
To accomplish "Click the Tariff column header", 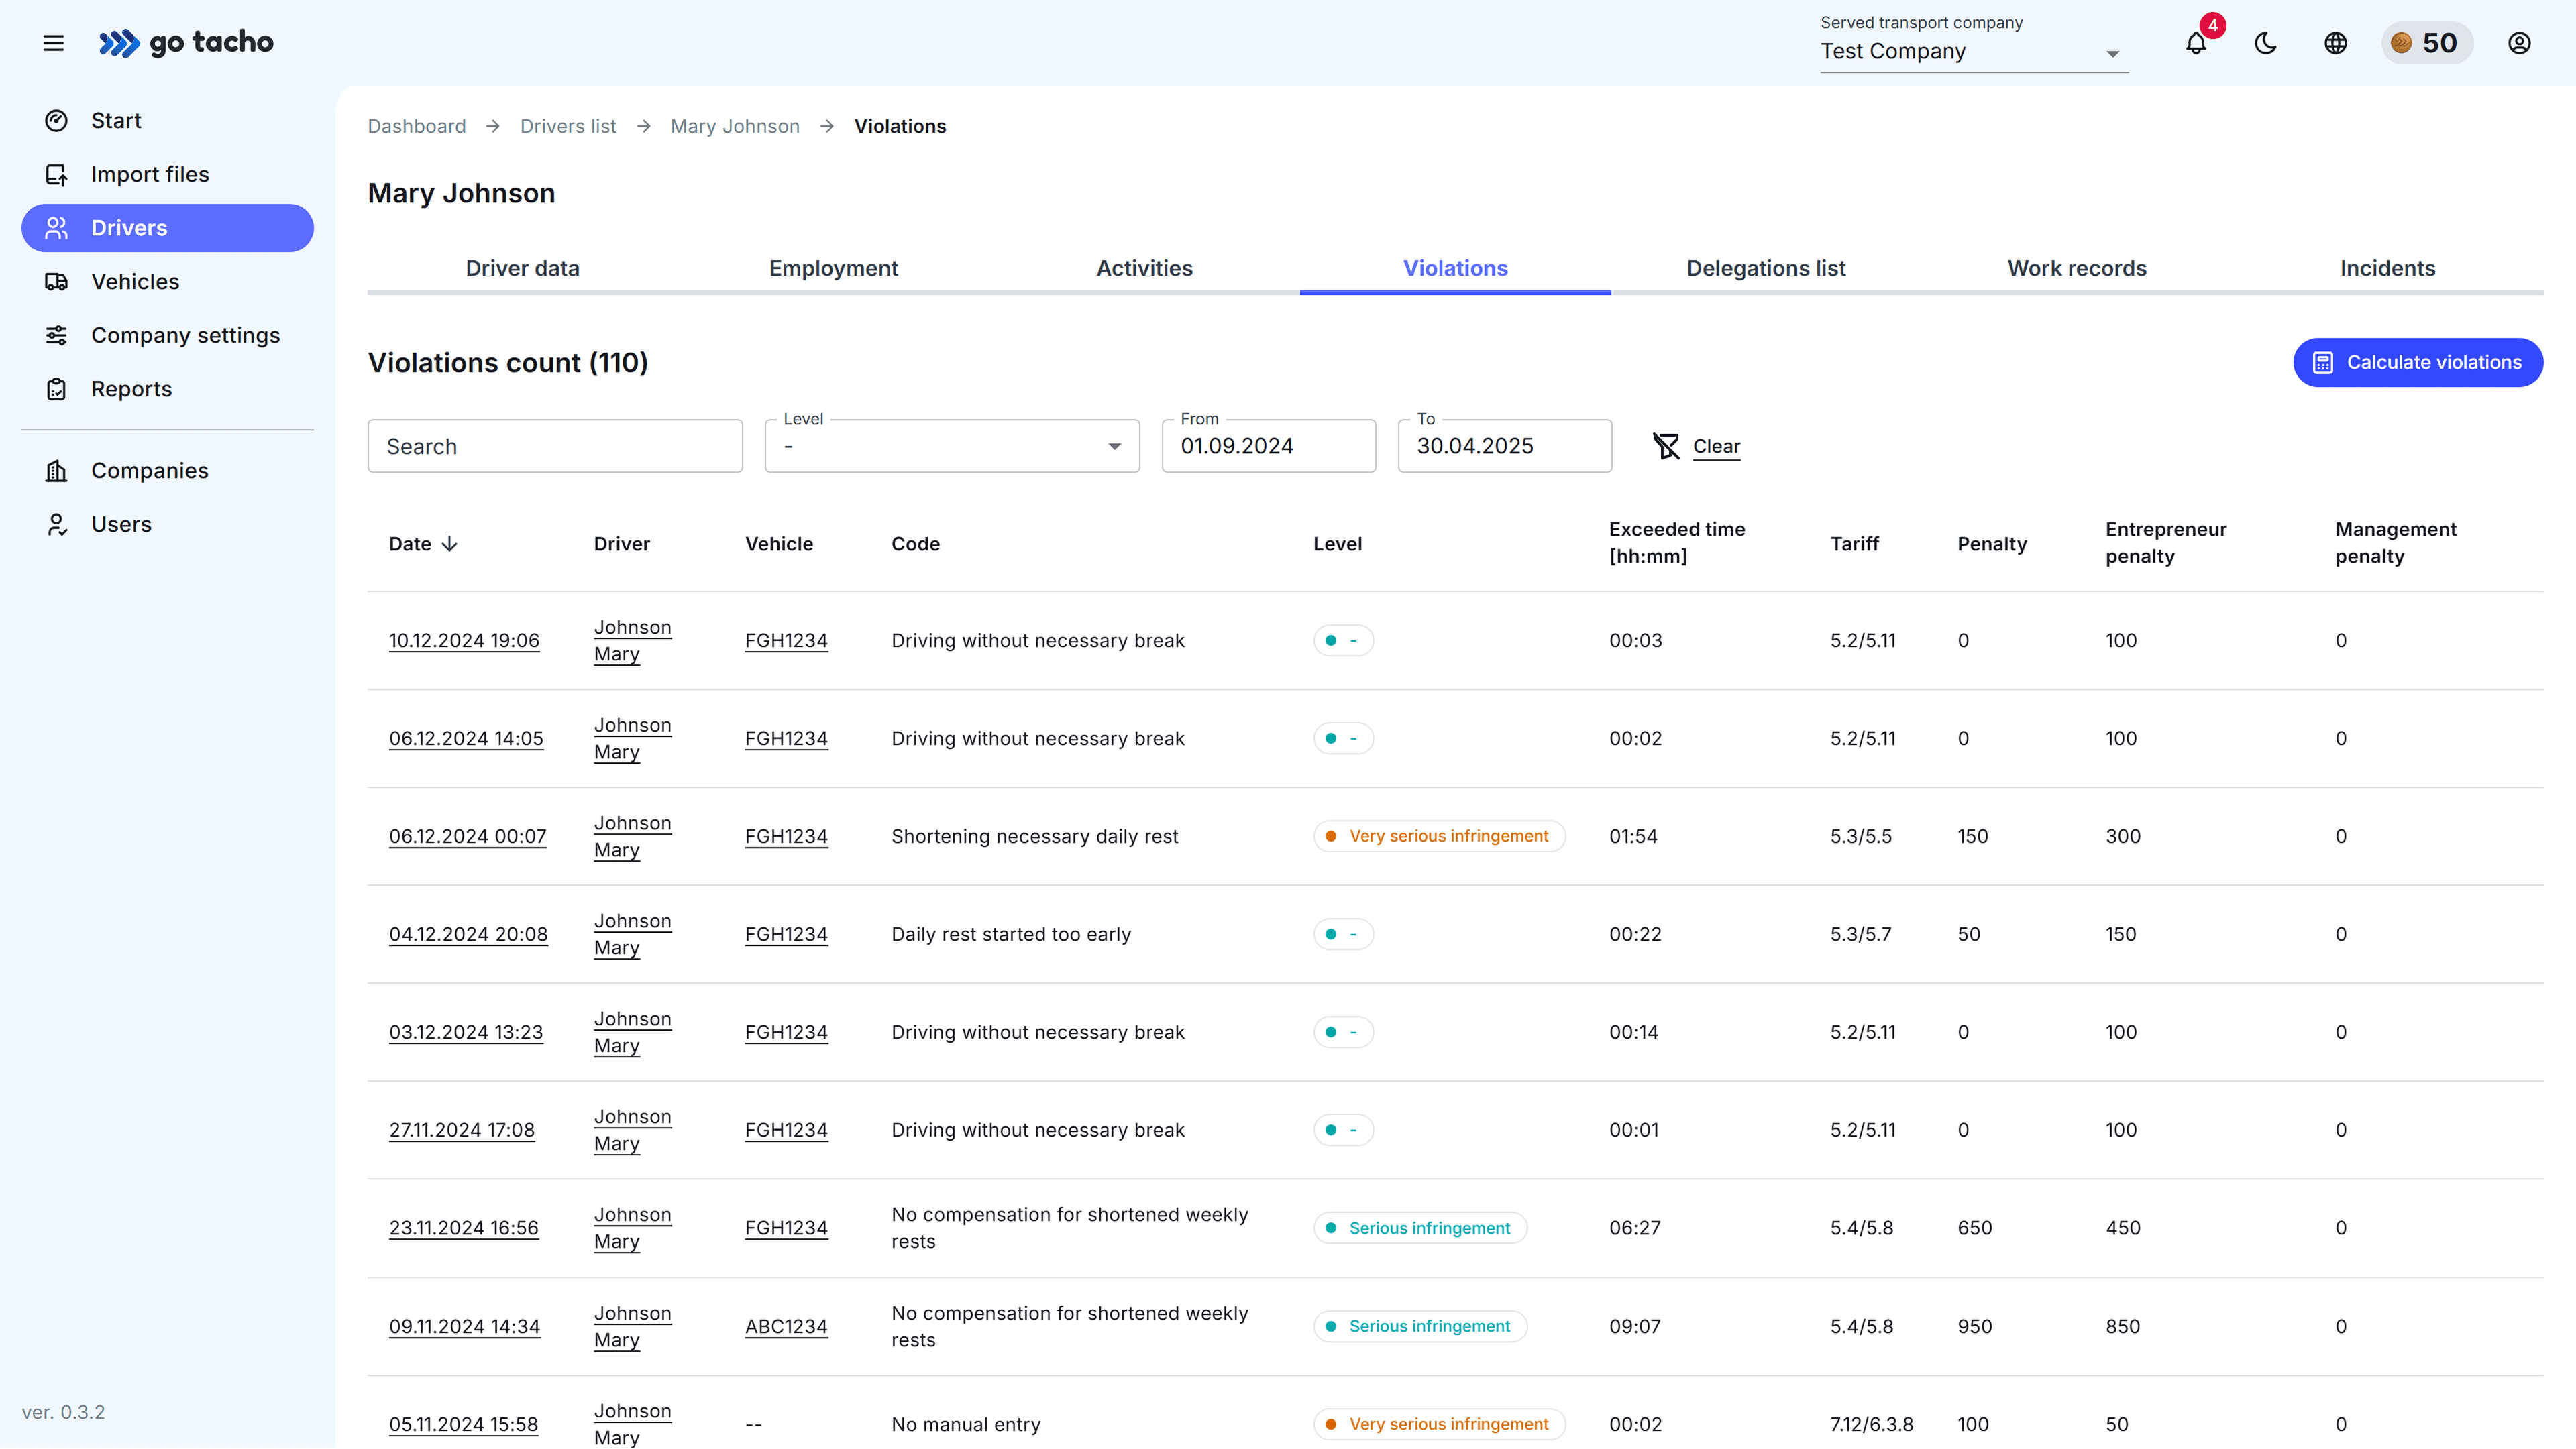I will pyautogui.click(x=1855, y=544).
